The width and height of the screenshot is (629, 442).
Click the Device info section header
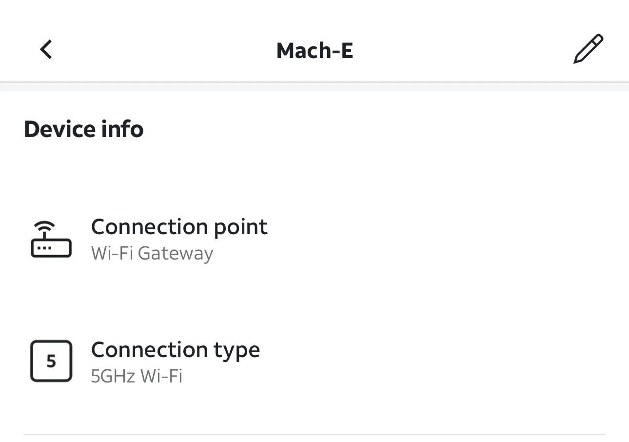pyautogui.click(x=83, y=128)
